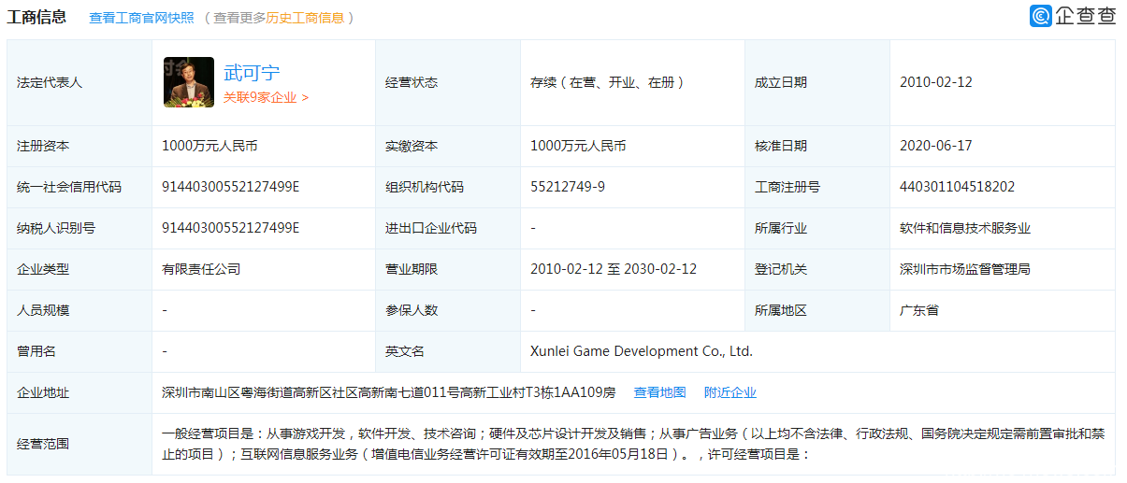
Task: Select region value 广东省
Action: point(919,310)
